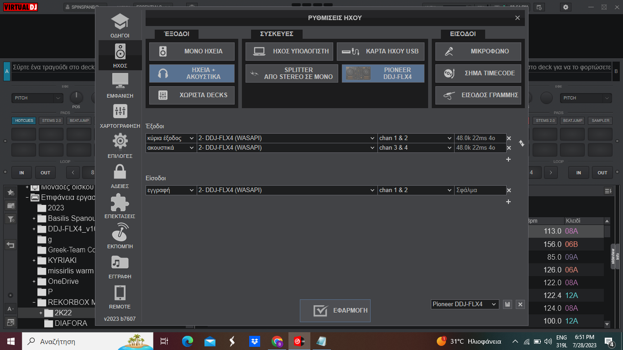Click the back arrow icon in browser sidebar

10,245
